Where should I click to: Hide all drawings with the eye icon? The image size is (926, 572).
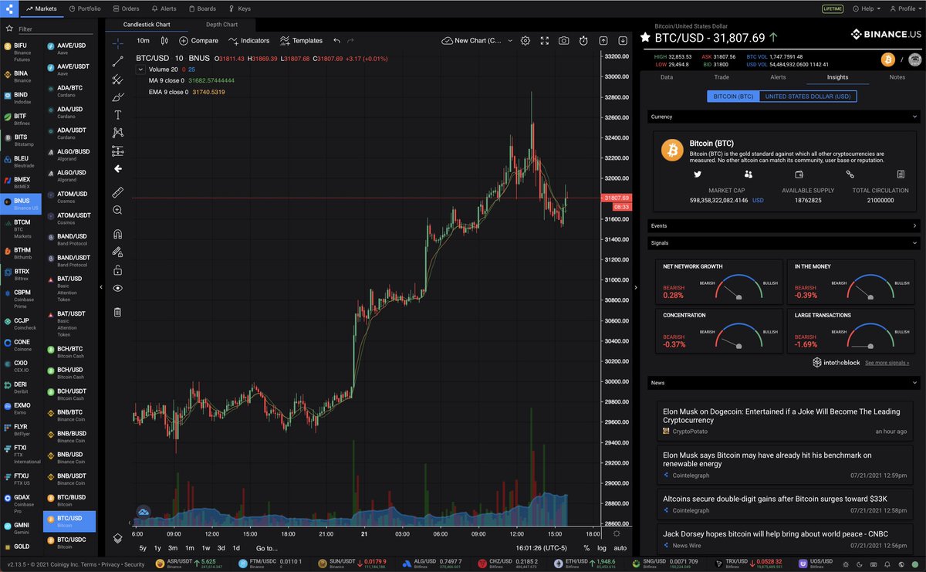pos(117,287)
